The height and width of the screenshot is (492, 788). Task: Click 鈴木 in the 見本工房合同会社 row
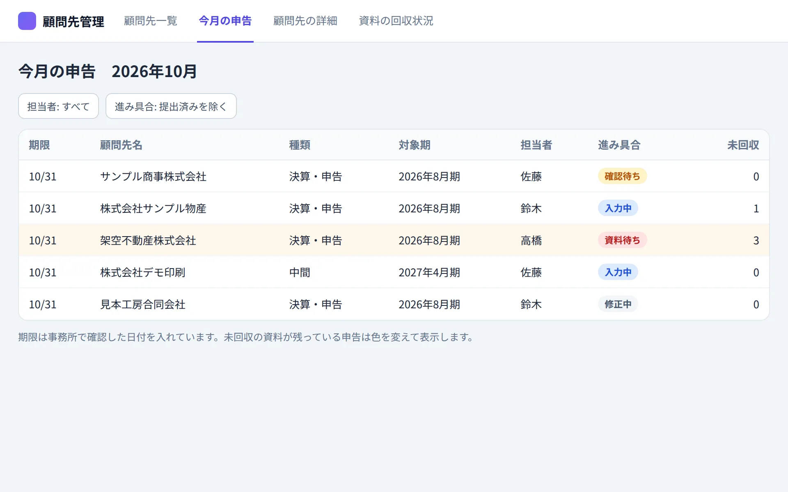(531, 305)
